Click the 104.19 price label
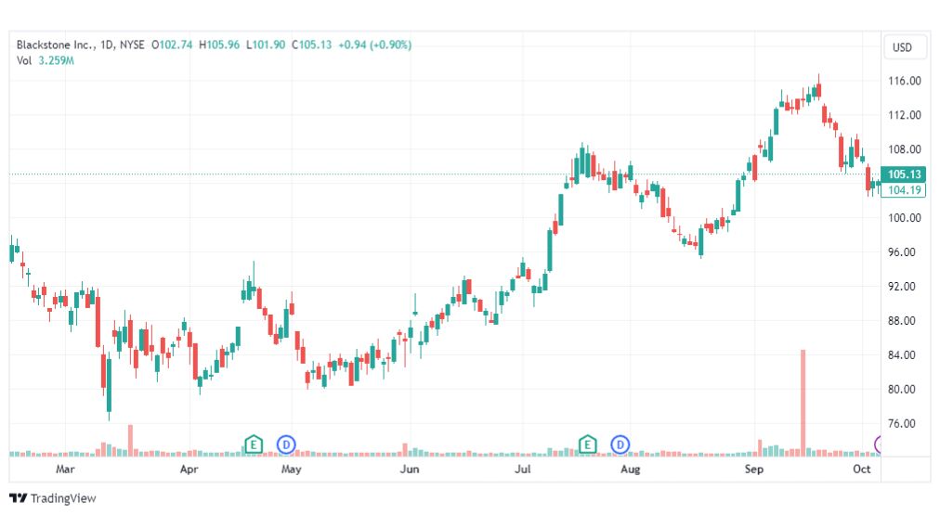 tap(904, 190)
